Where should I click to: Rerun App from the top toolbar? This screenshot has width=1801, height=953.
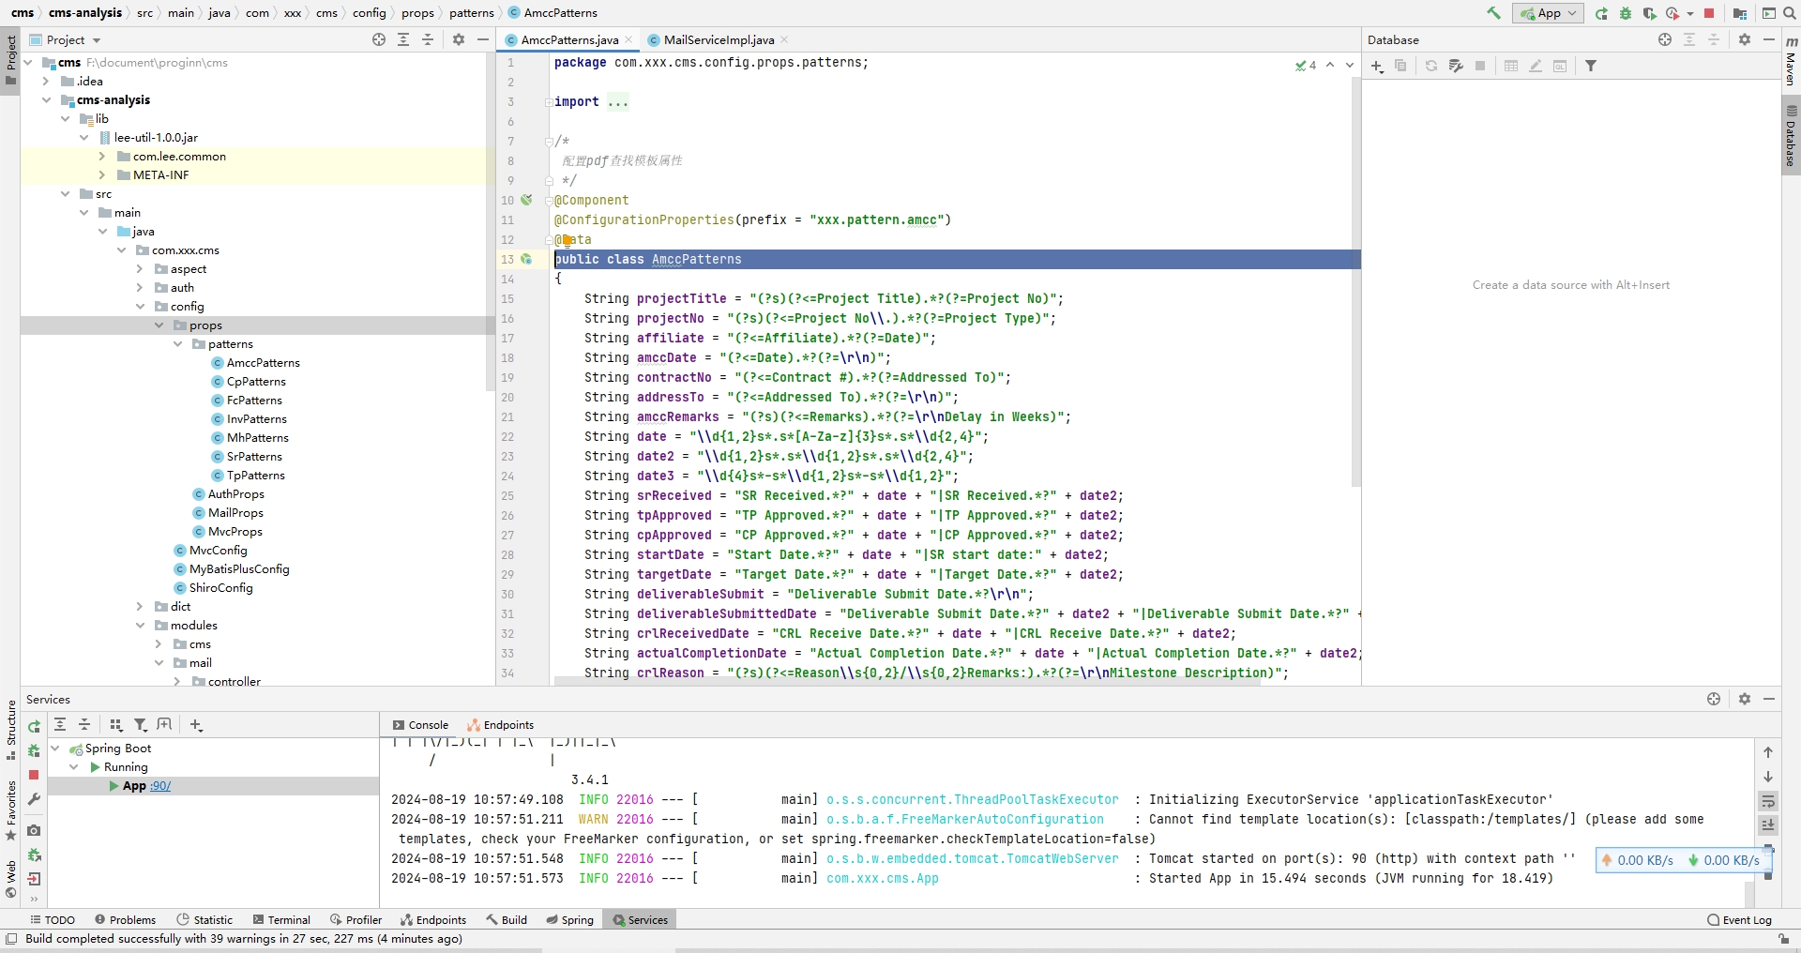(1601, 13)
